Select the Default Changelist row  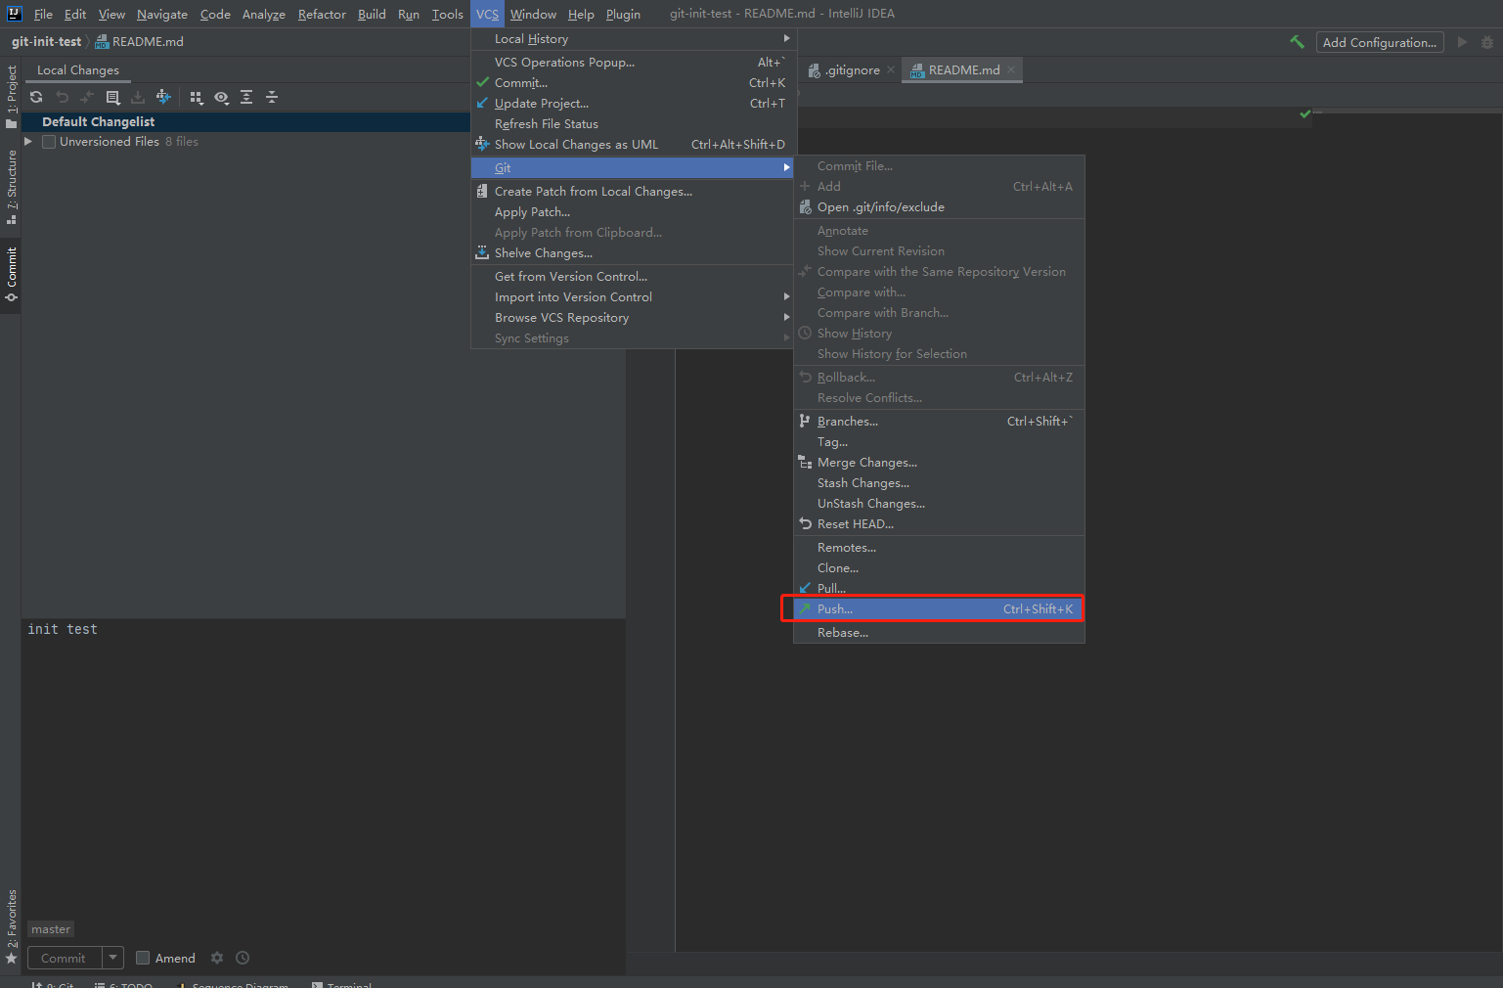[246, 121]
